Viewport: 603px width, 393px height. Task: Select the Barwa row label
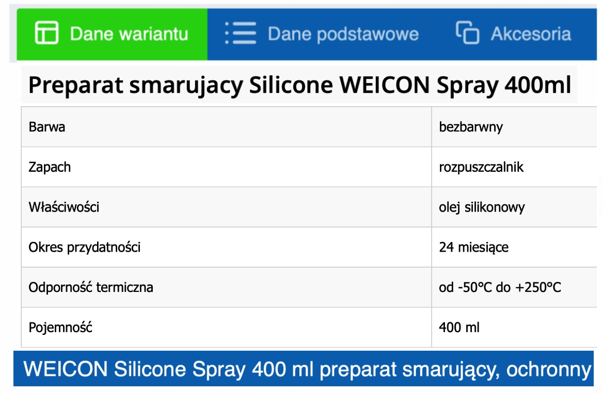(47, 127)
